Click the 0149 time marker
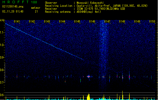 [137, 21]
